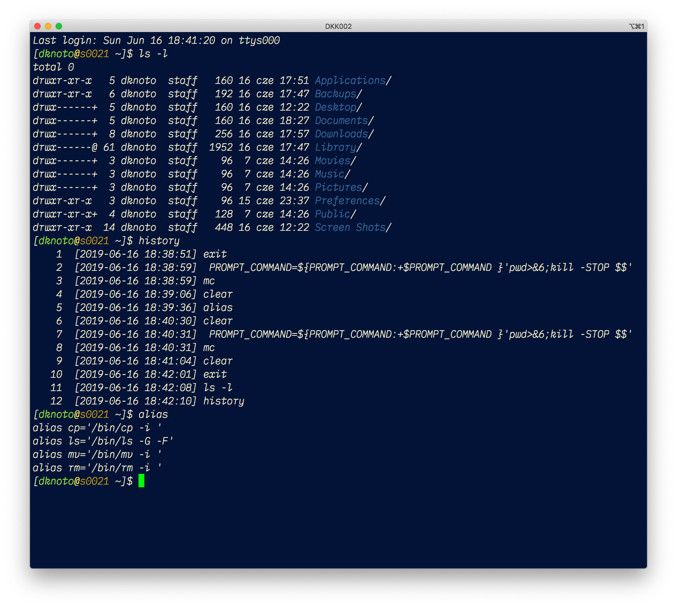Click the green zoom window button
The image size is (677, 608).
click(59, 26)
